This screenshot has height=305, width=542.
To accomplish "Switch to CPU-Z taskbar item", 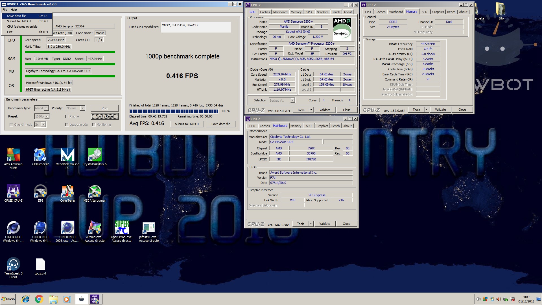I will (95, 299).
